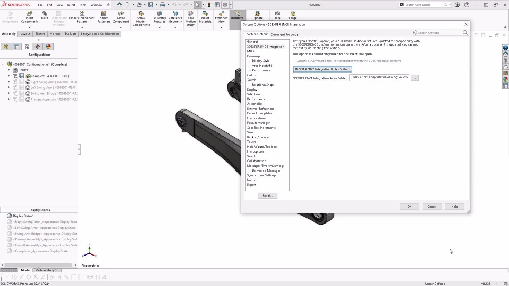Select the Mate tool
The image size is (509, 286).
click(45, 15)
